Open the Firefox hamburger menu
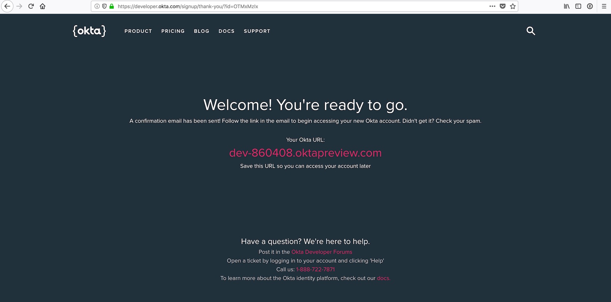The height and width of the screenshot is (302, 611). (x=604, y=6)
